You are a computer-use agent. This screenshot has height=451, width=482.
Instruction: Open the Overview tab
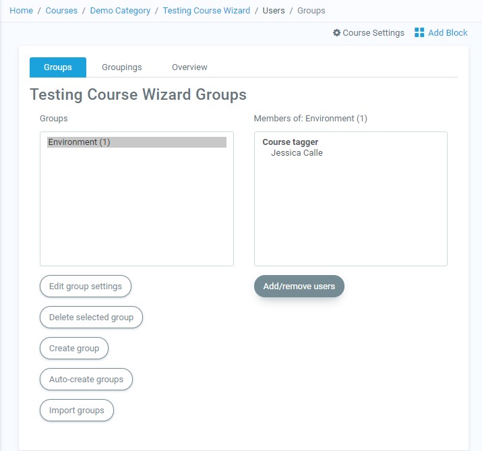tap(189, 67)
